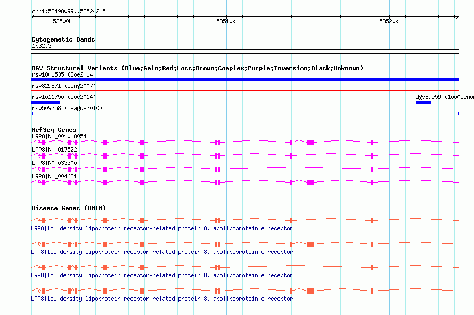Select the Disease Genes (OMIM) track title
Screen dimensions: 474x315
click(69, 208)
